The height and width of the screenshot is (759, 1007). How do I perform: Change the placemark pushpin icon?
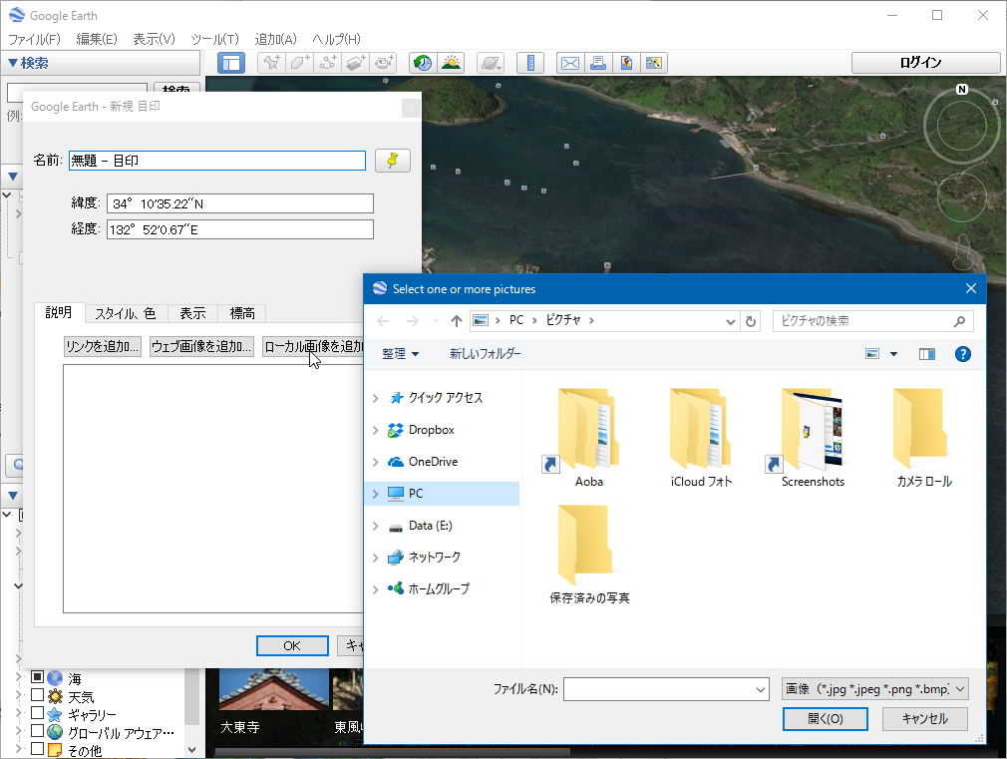point(392,160)
